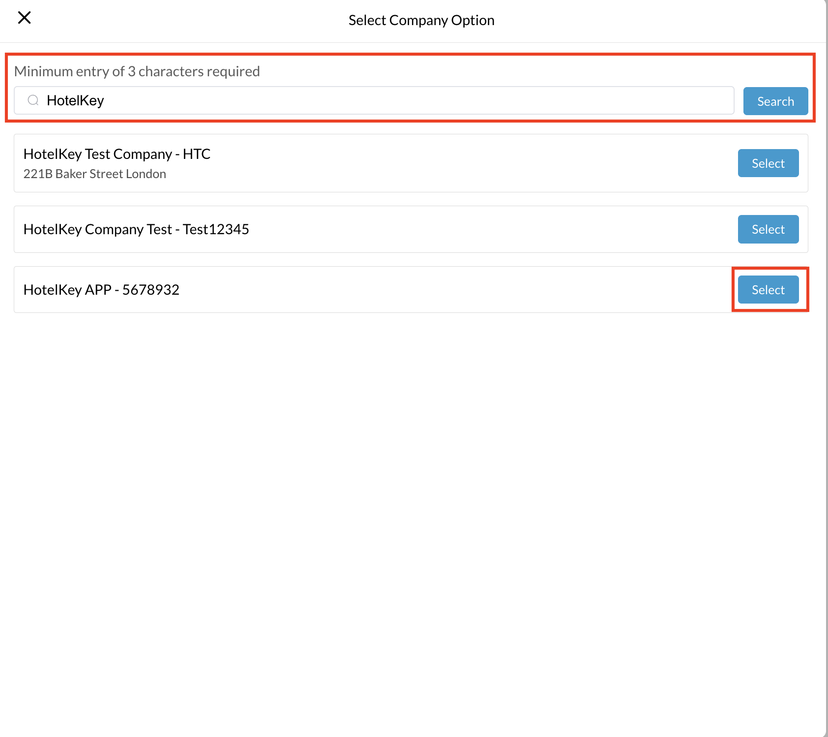Click the company name HotelKey Test Company - HTC

[117, 154]
